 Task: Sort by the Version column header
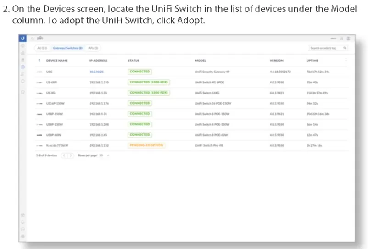(x=277, y=61)
